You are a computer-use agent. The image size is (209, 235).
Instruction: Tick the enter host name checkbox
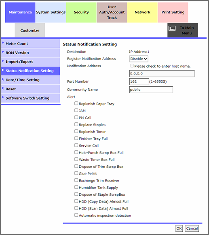[132, 66]
